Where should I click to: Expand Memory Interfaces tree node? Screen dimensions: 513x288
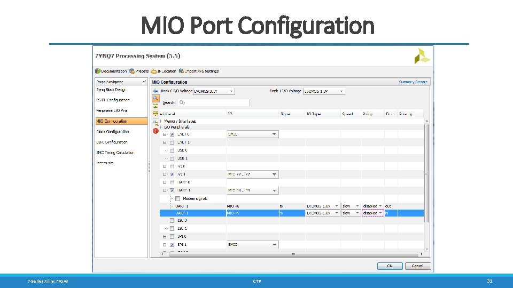[x=161, y=121]
